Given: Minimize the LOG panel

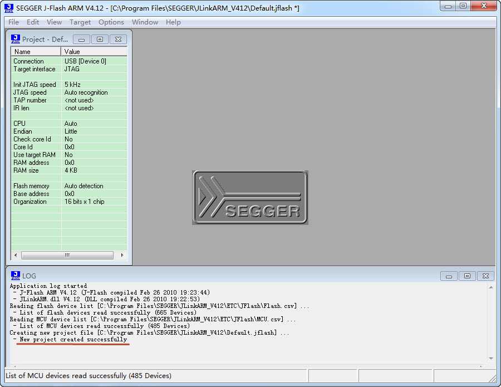Looking at the screenshot, I should click(449, 276).
